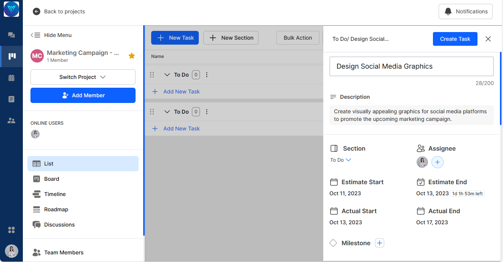The image size is (503, 262).
Task: Open the Section To Do dropdown
Action: click(x=340, y=160)
